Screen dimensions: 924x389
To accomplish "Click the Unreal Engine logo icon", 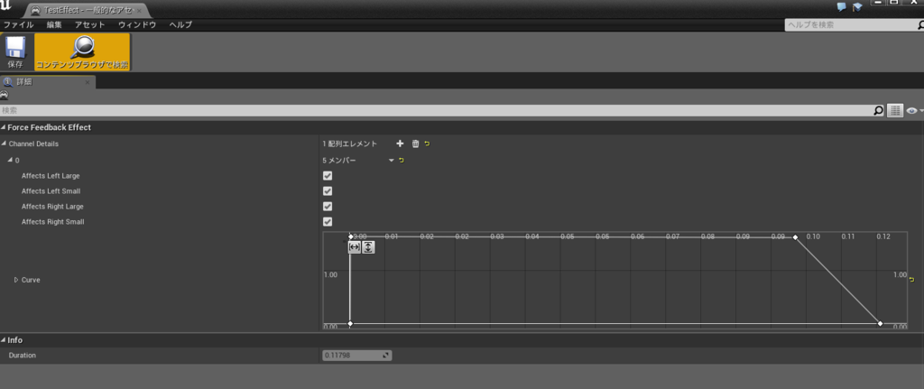I will point(6,7).
